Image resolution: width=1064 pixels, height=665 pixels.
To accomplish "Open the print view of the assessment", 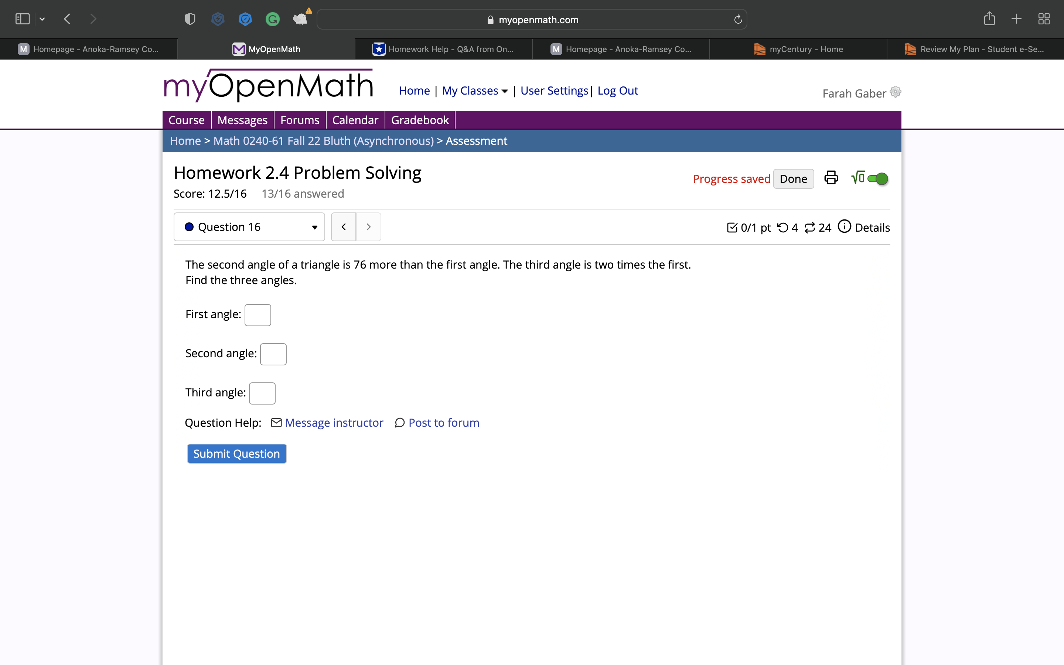I will (x=831, y=178).
